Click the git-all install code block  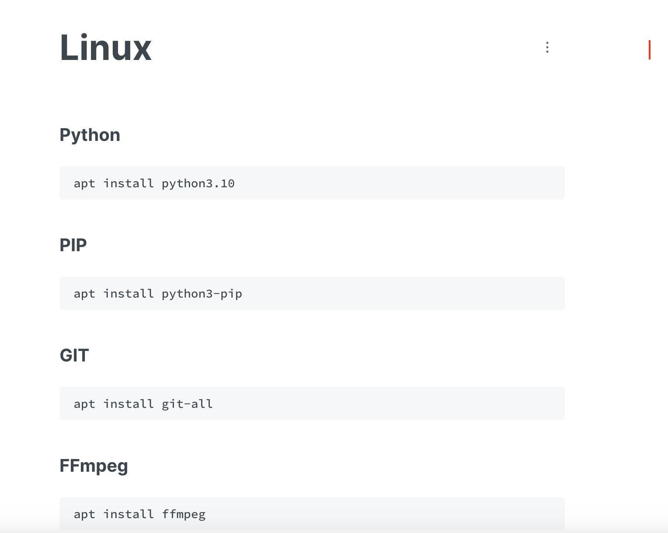pos(312,403)
